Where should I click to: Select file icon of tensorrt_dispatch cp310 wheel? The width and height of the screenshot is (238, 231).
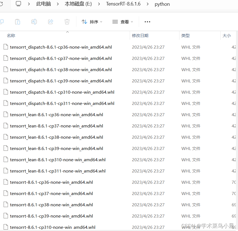pos(6,92)
